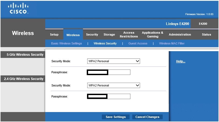Open Wireless MAC Filter page
Viewport: 219px width, 122px height.
pos(172,43)
